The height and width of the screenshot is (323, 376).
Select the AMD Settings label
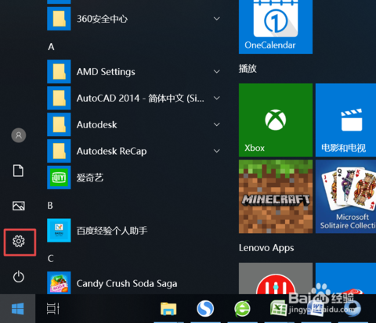pyautogui.click(x=106, y=72)
